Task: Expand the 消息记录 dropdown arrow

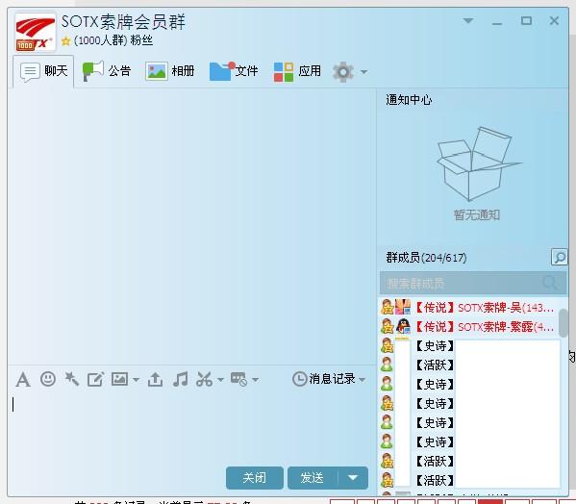Action: pyautogui.click(x=362, y=380)
